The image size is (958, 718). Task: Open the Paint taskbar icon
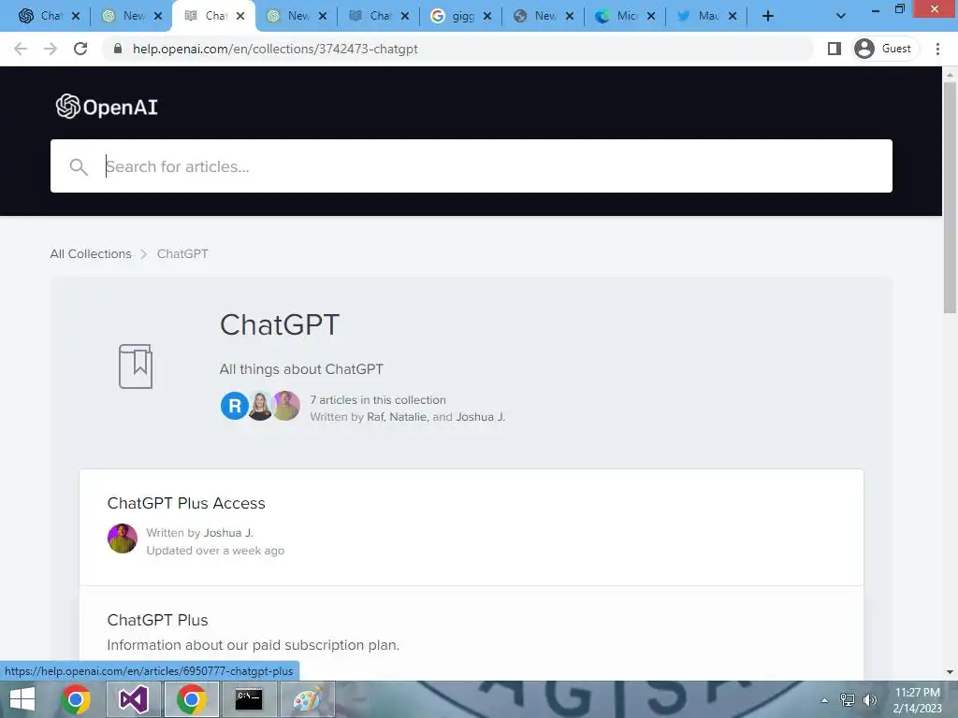coord(307,699)
